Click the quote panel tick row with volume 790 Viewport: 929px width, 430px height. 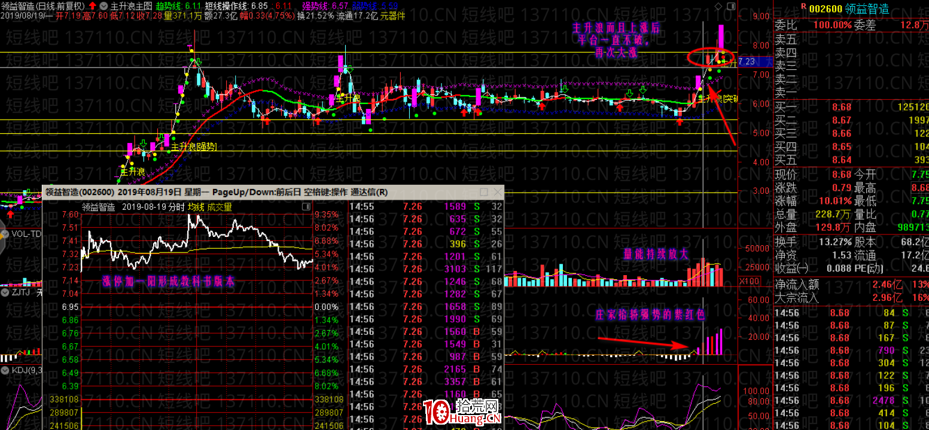852,350
